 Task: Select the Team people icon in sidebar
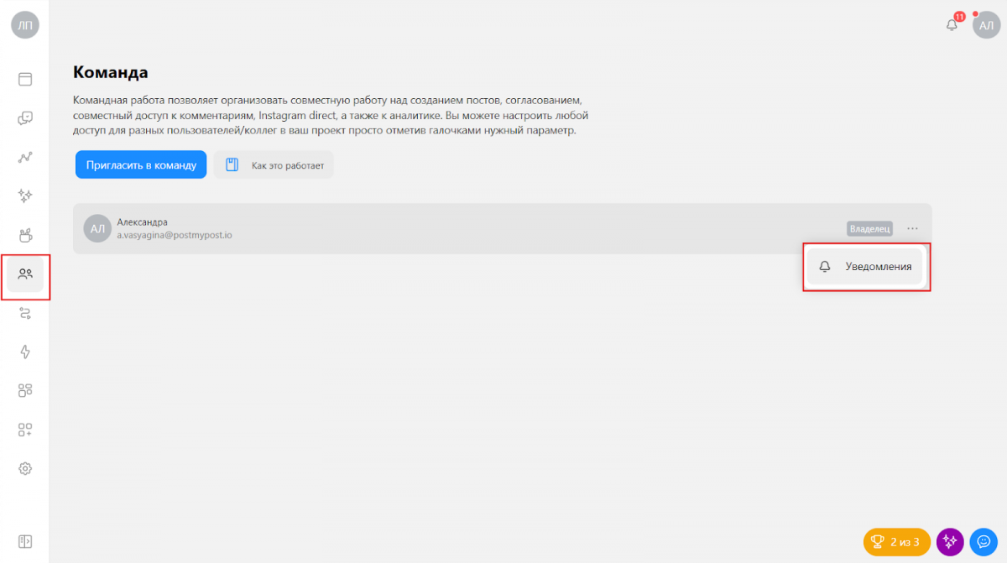[25, 274]
